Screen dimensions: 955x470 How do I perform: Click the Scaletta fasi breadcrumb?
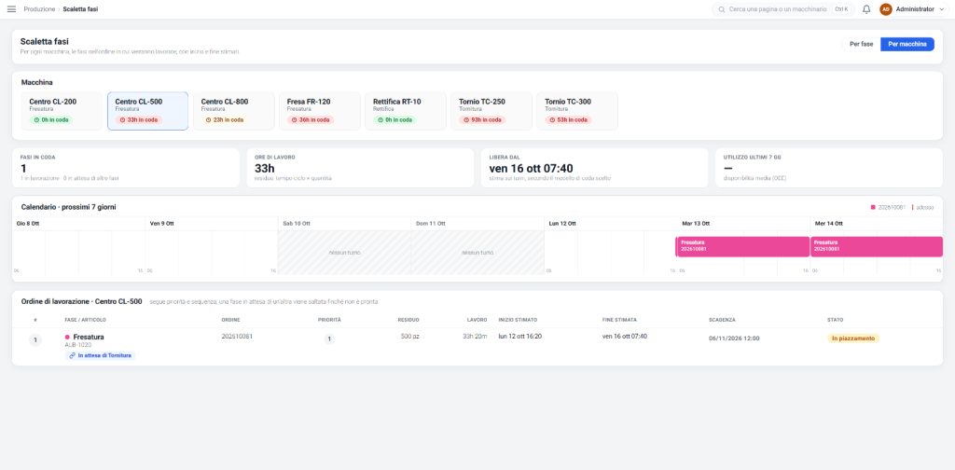click(80, 9)
